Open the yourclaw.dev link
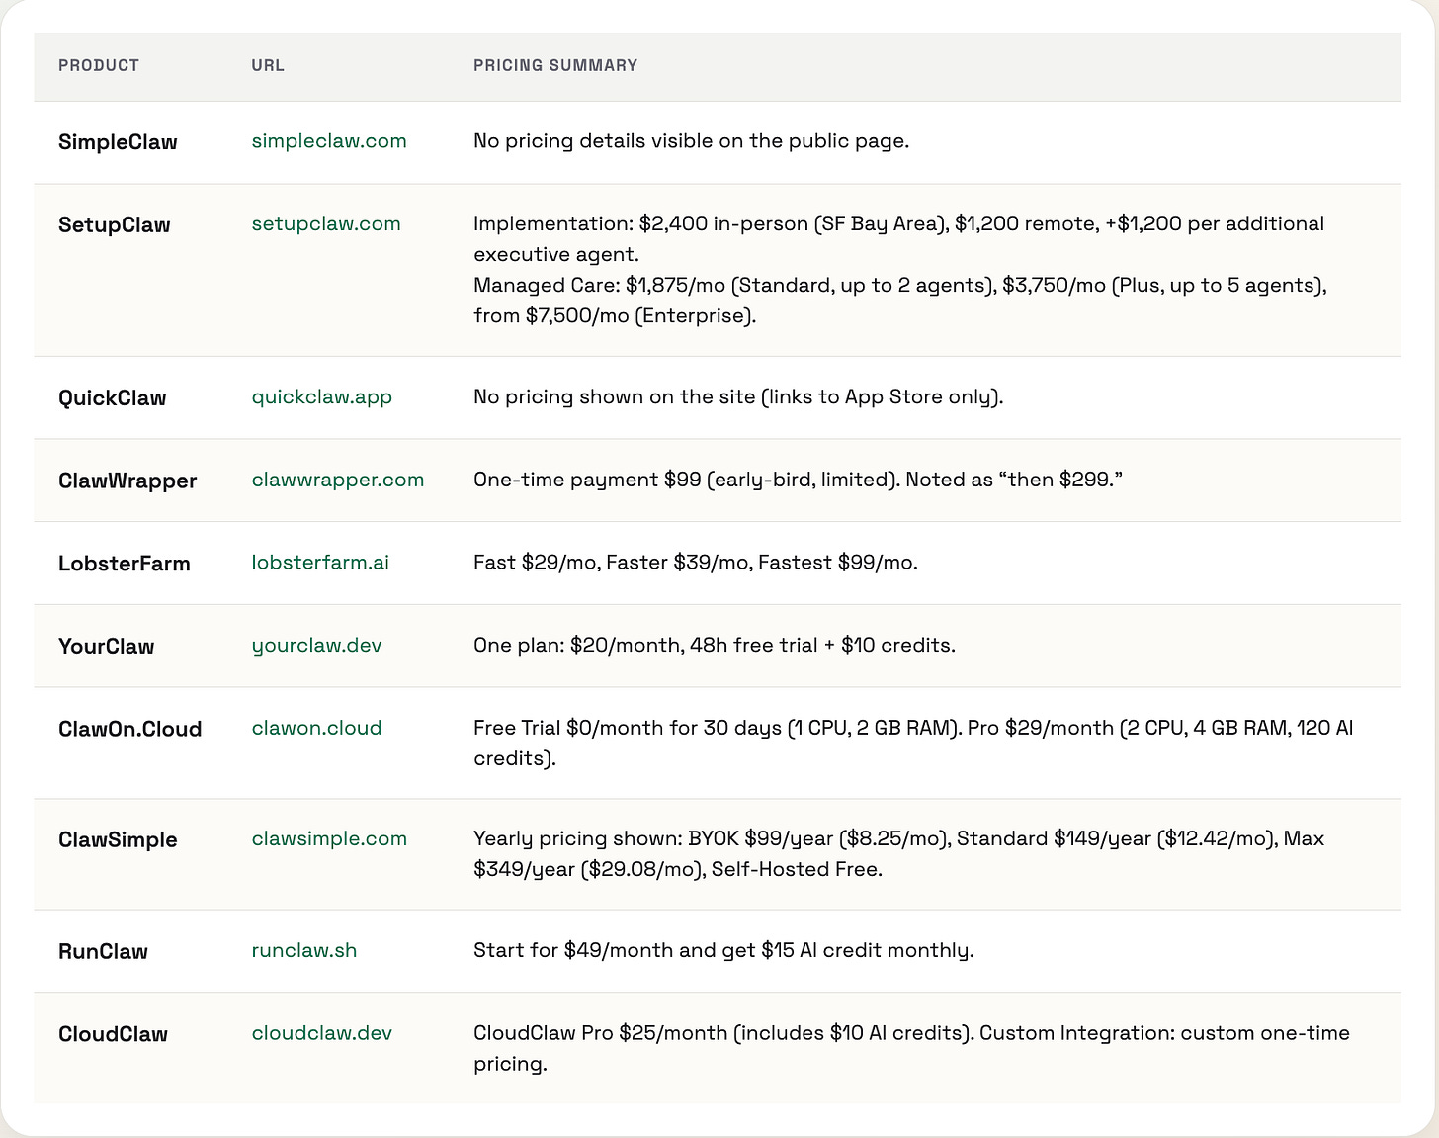 [x=316, y=646]
